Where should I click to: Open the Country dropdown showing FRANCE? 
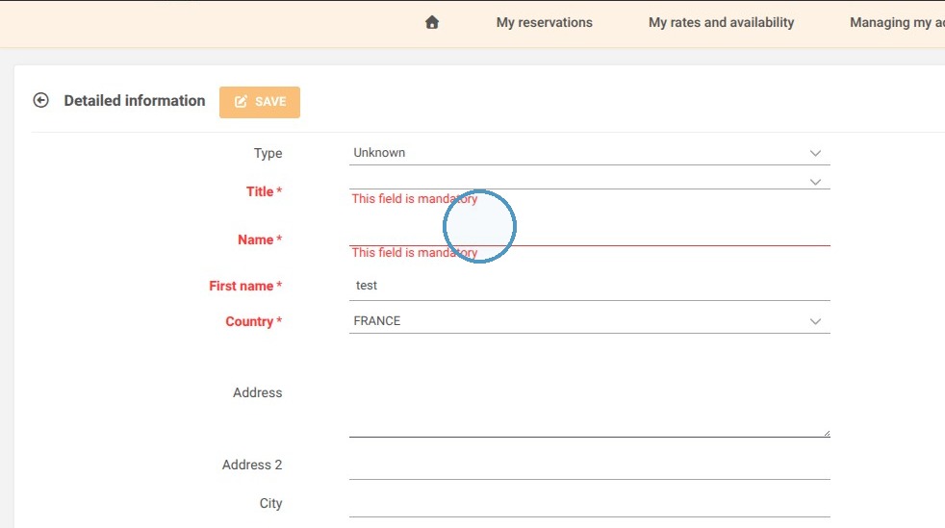tap(589, 321)
